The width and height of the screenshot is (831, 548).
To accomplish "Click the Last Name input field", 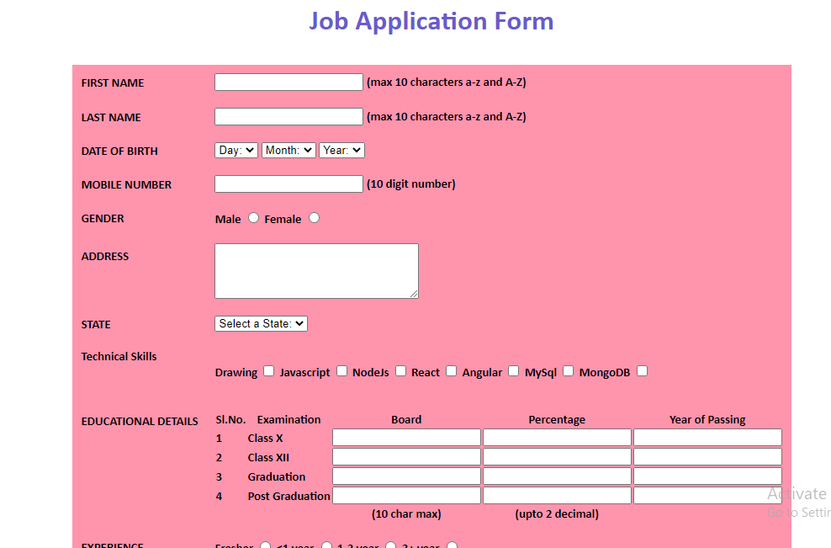I will (x=288, y=115).
